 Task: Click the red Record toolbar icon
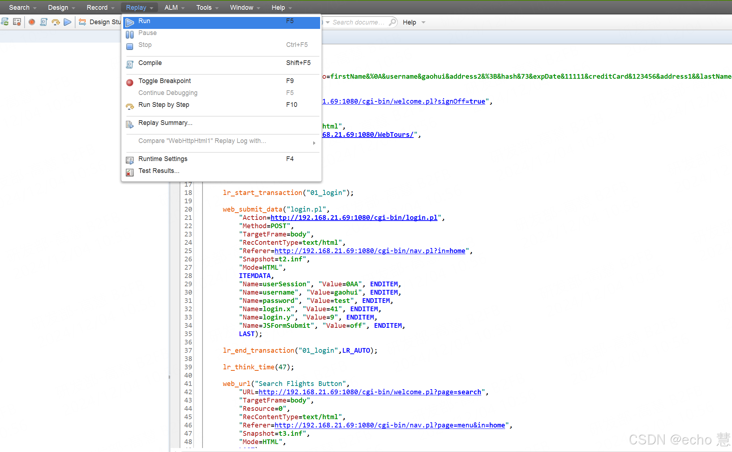pyautogui.click(x=32, y=22)
